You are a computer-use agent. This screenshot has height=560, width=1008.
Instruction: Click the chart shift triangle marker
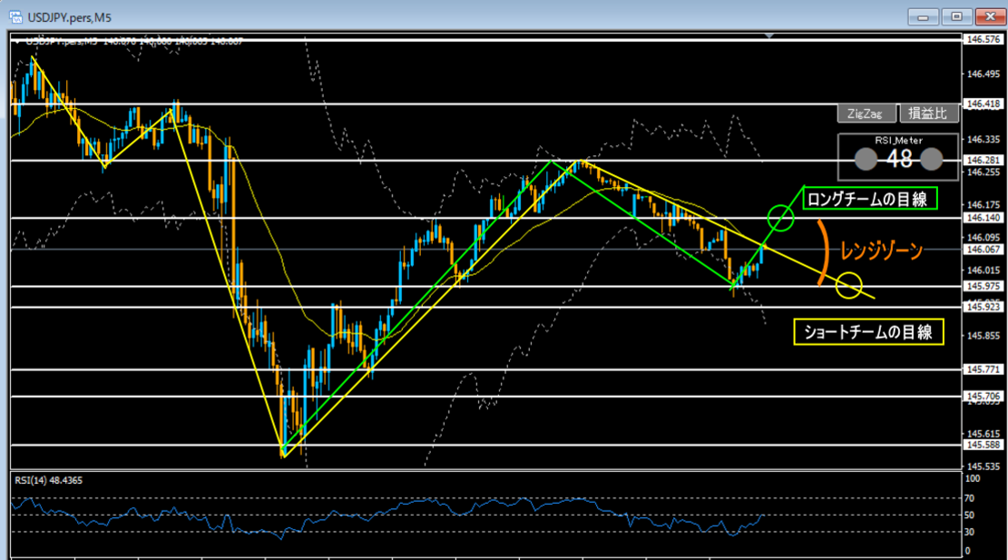(770, 37)
